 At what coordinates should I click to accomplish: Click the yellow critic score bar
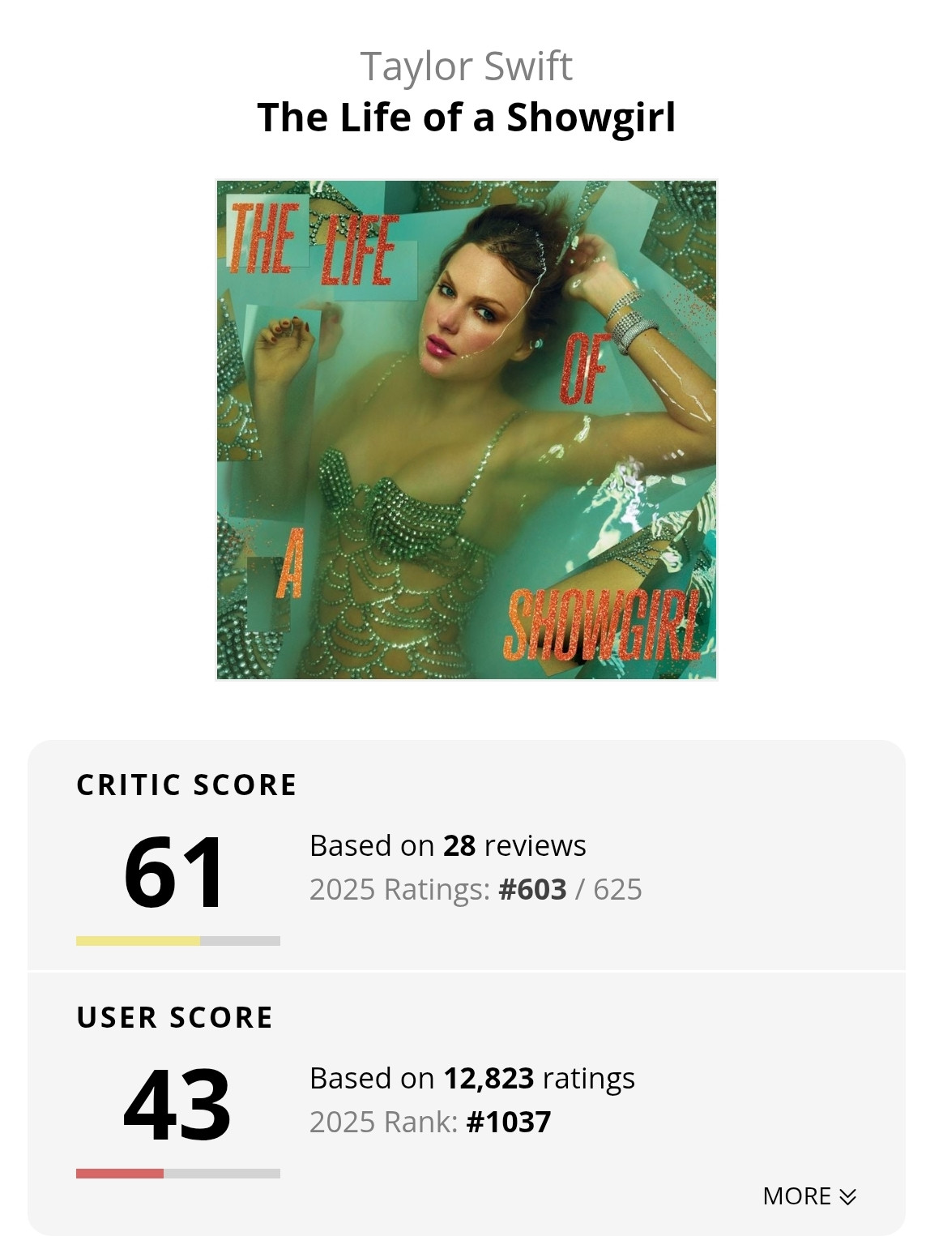point(138,941)
